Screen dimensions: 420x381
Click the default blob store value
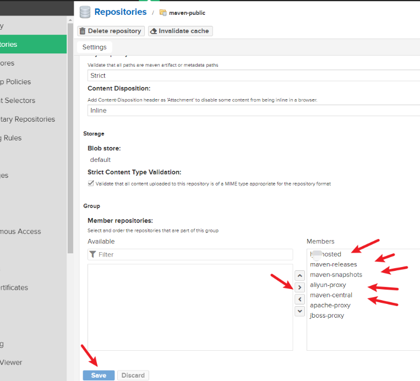coord(100,160)
